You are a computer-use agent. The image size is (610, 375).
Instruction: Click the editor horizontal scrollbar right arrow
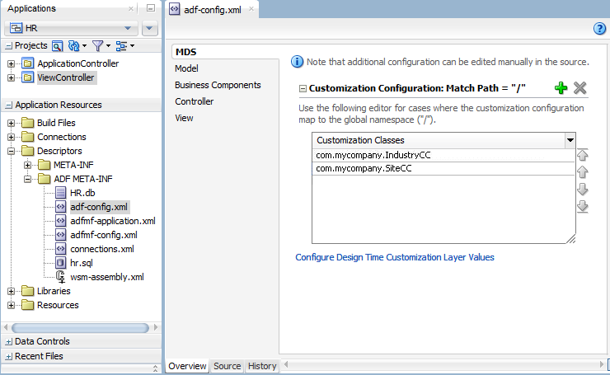click(x=602, y=364)
